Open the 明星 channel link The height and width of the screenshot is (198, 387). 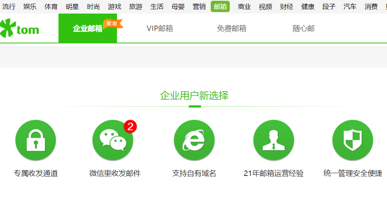(x=72, y=7)
